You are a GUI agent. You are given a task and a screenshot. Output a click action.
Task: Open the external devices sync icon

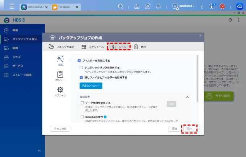click(148, 6)
